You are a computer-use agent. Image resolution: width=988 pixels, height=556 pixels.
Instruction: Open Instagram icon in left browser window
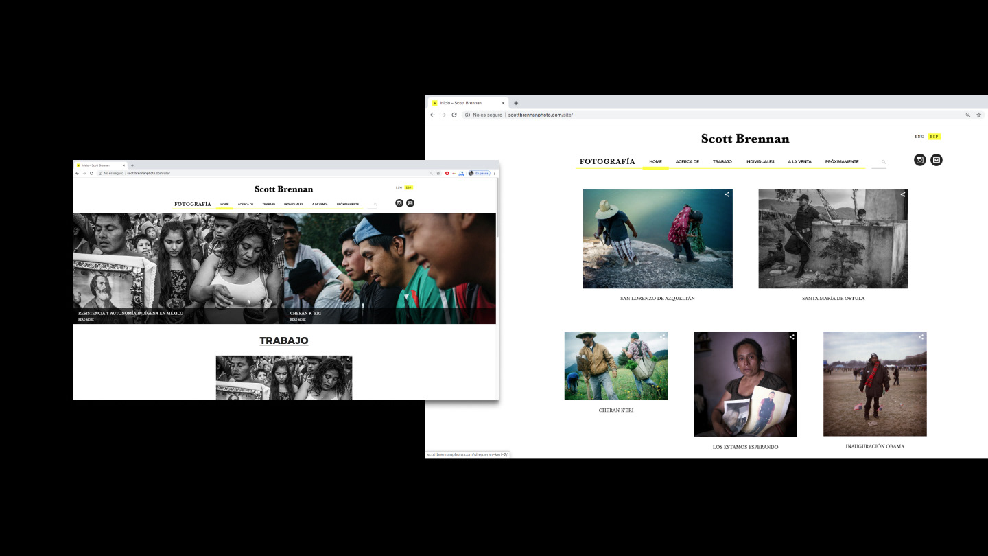[x=399, y=203]
